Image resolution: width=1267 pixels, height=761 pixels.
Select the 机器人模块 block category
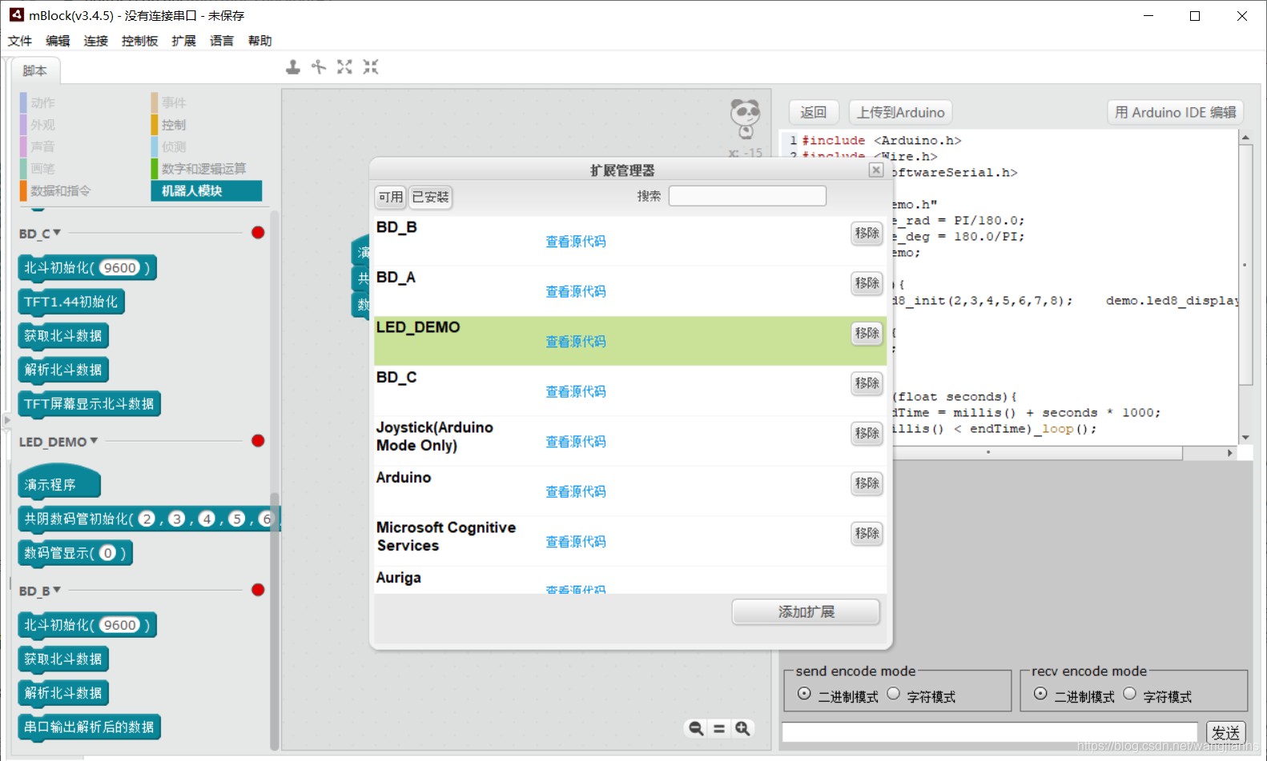click(x=206, y=190)
